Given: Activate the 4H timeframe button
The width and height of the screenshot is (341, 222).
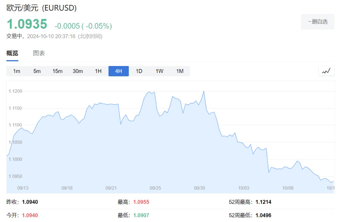Looking at the screenshot, I should coord(119,71).
